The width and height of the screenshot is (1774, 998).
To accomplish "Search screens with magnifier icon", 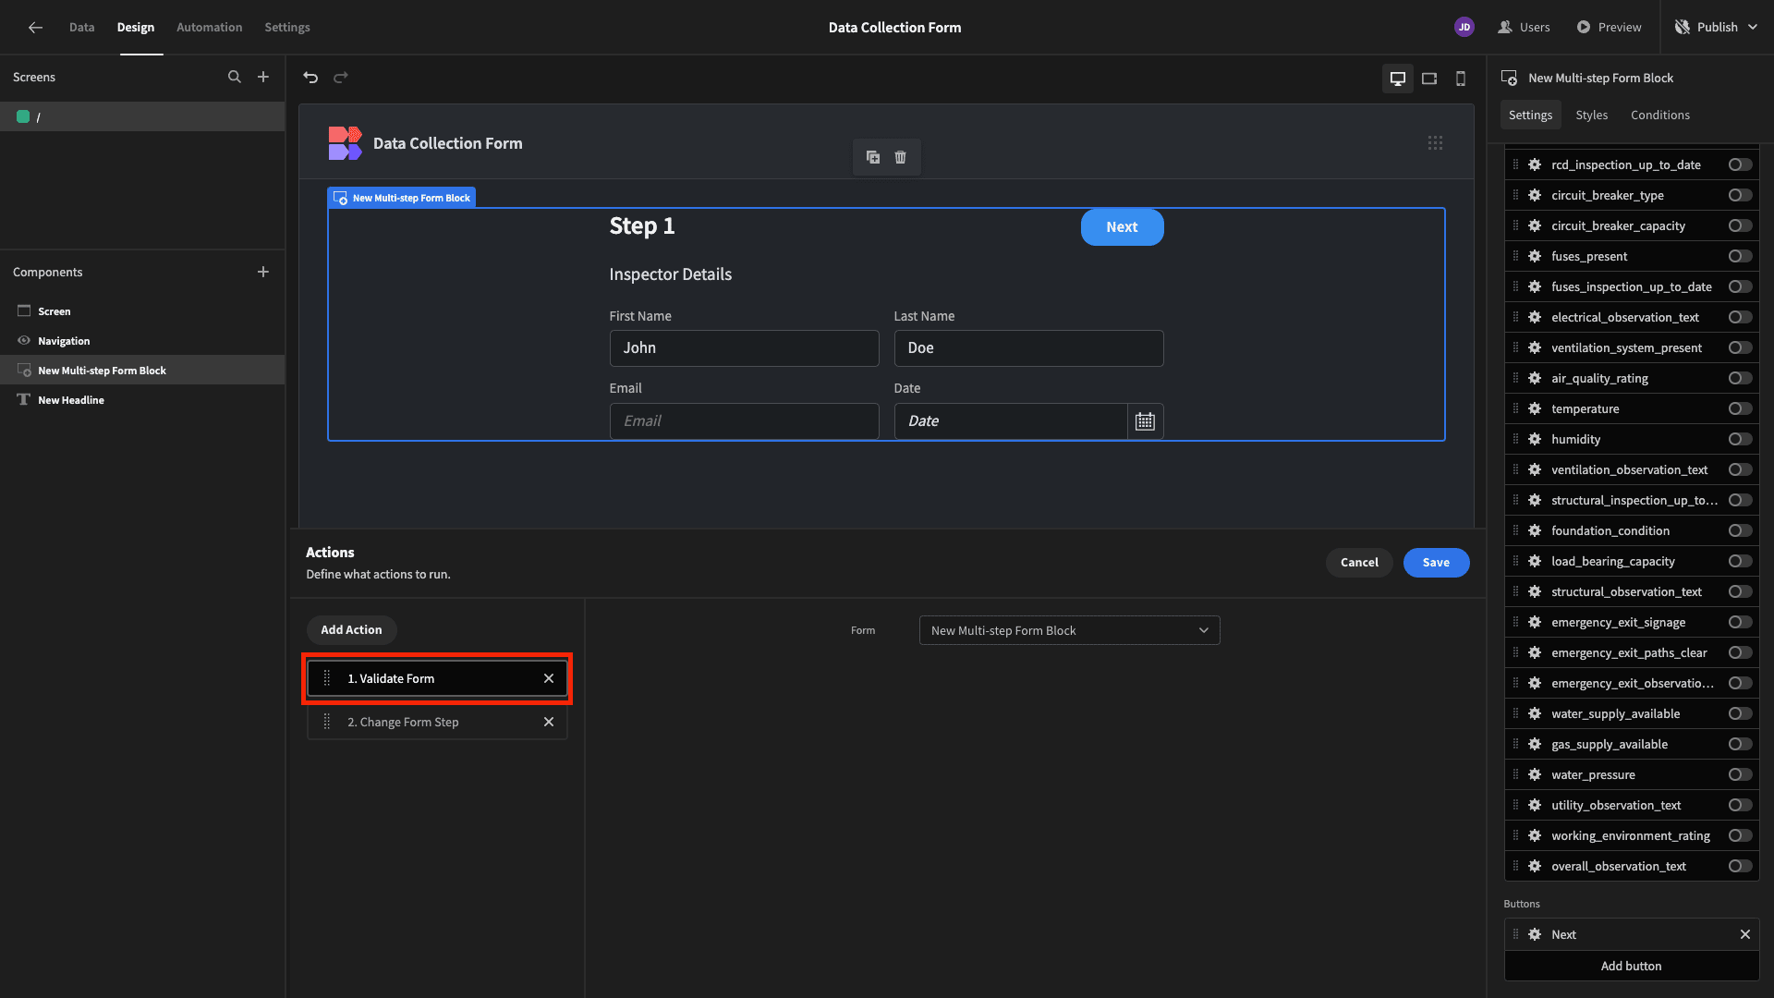I will 235,78.
